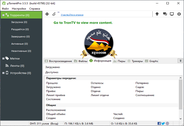Click the Соотношение: label

(145, 95)
